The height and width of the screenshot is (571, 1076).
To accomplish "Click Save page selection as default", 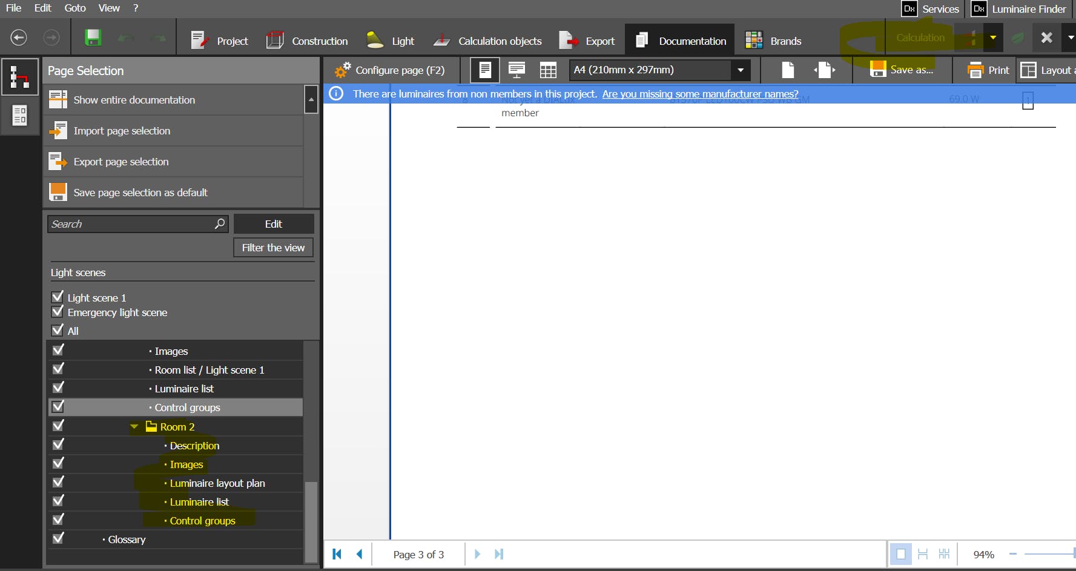I will point(174,193).
